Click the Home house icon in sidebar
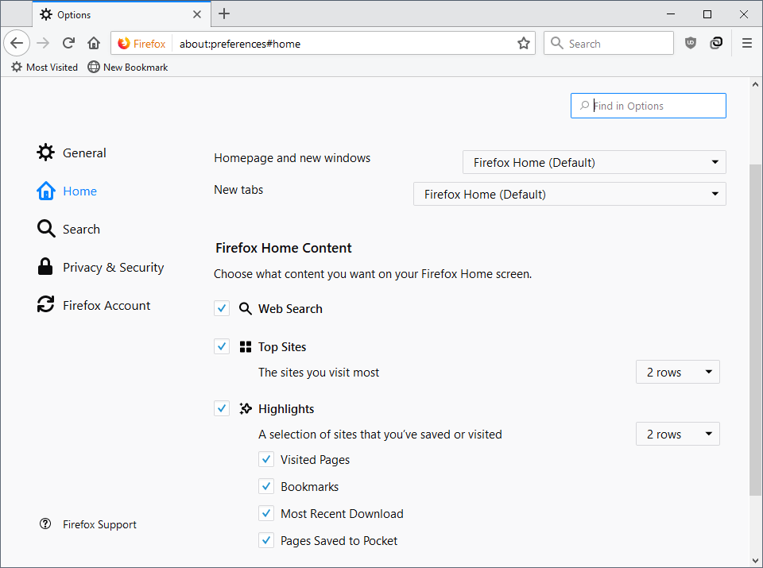Screen dimensions: 763x568 (x=46, y=191)
